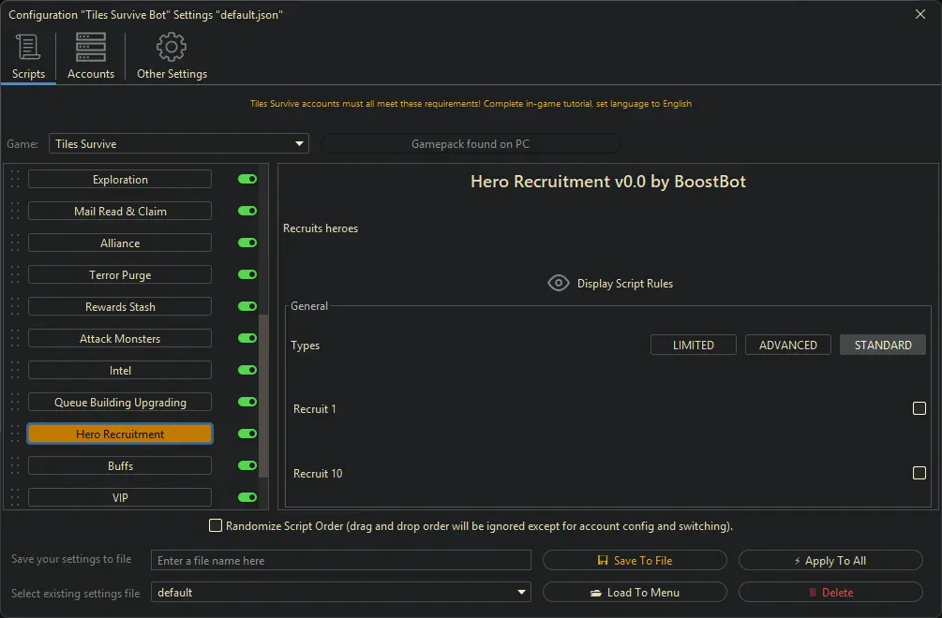The height and width of the screenshot is (618, 942).
Task: Click the Save To File button
Action: [635, 561]
